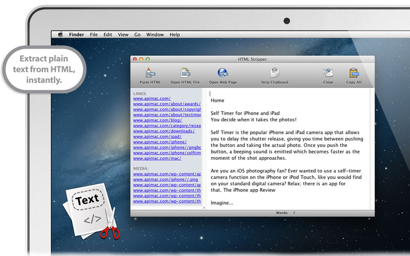The width and height of the screenshot is (410, 256).
Task: Open the Window menu
Action: [155, 34]
